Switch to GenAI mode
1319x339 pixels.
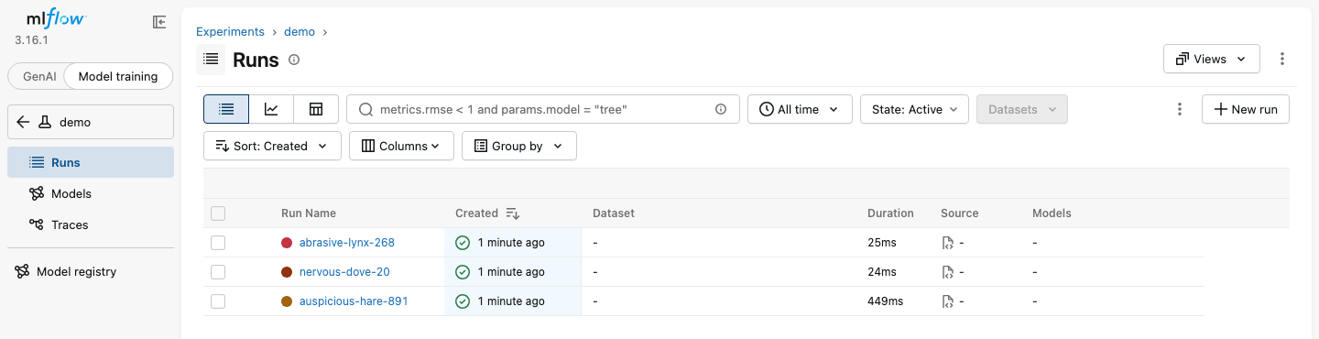(x=38, y=77)
